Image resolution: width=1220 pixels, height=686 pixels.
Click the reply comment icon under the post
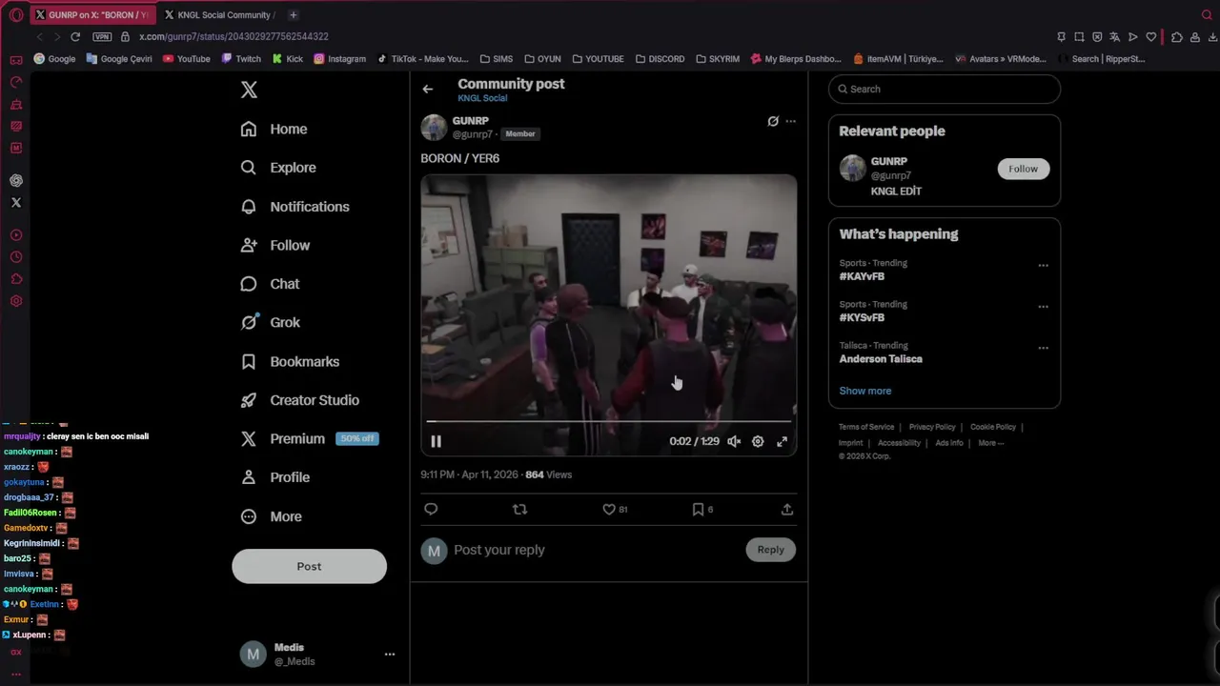(x=431, y=510)
